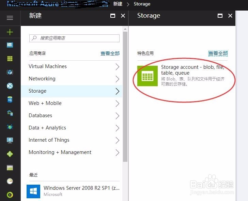248x201 pixels.
Task: Click 查看全部 link in 应用商店 section
Action: click(110, 53)
